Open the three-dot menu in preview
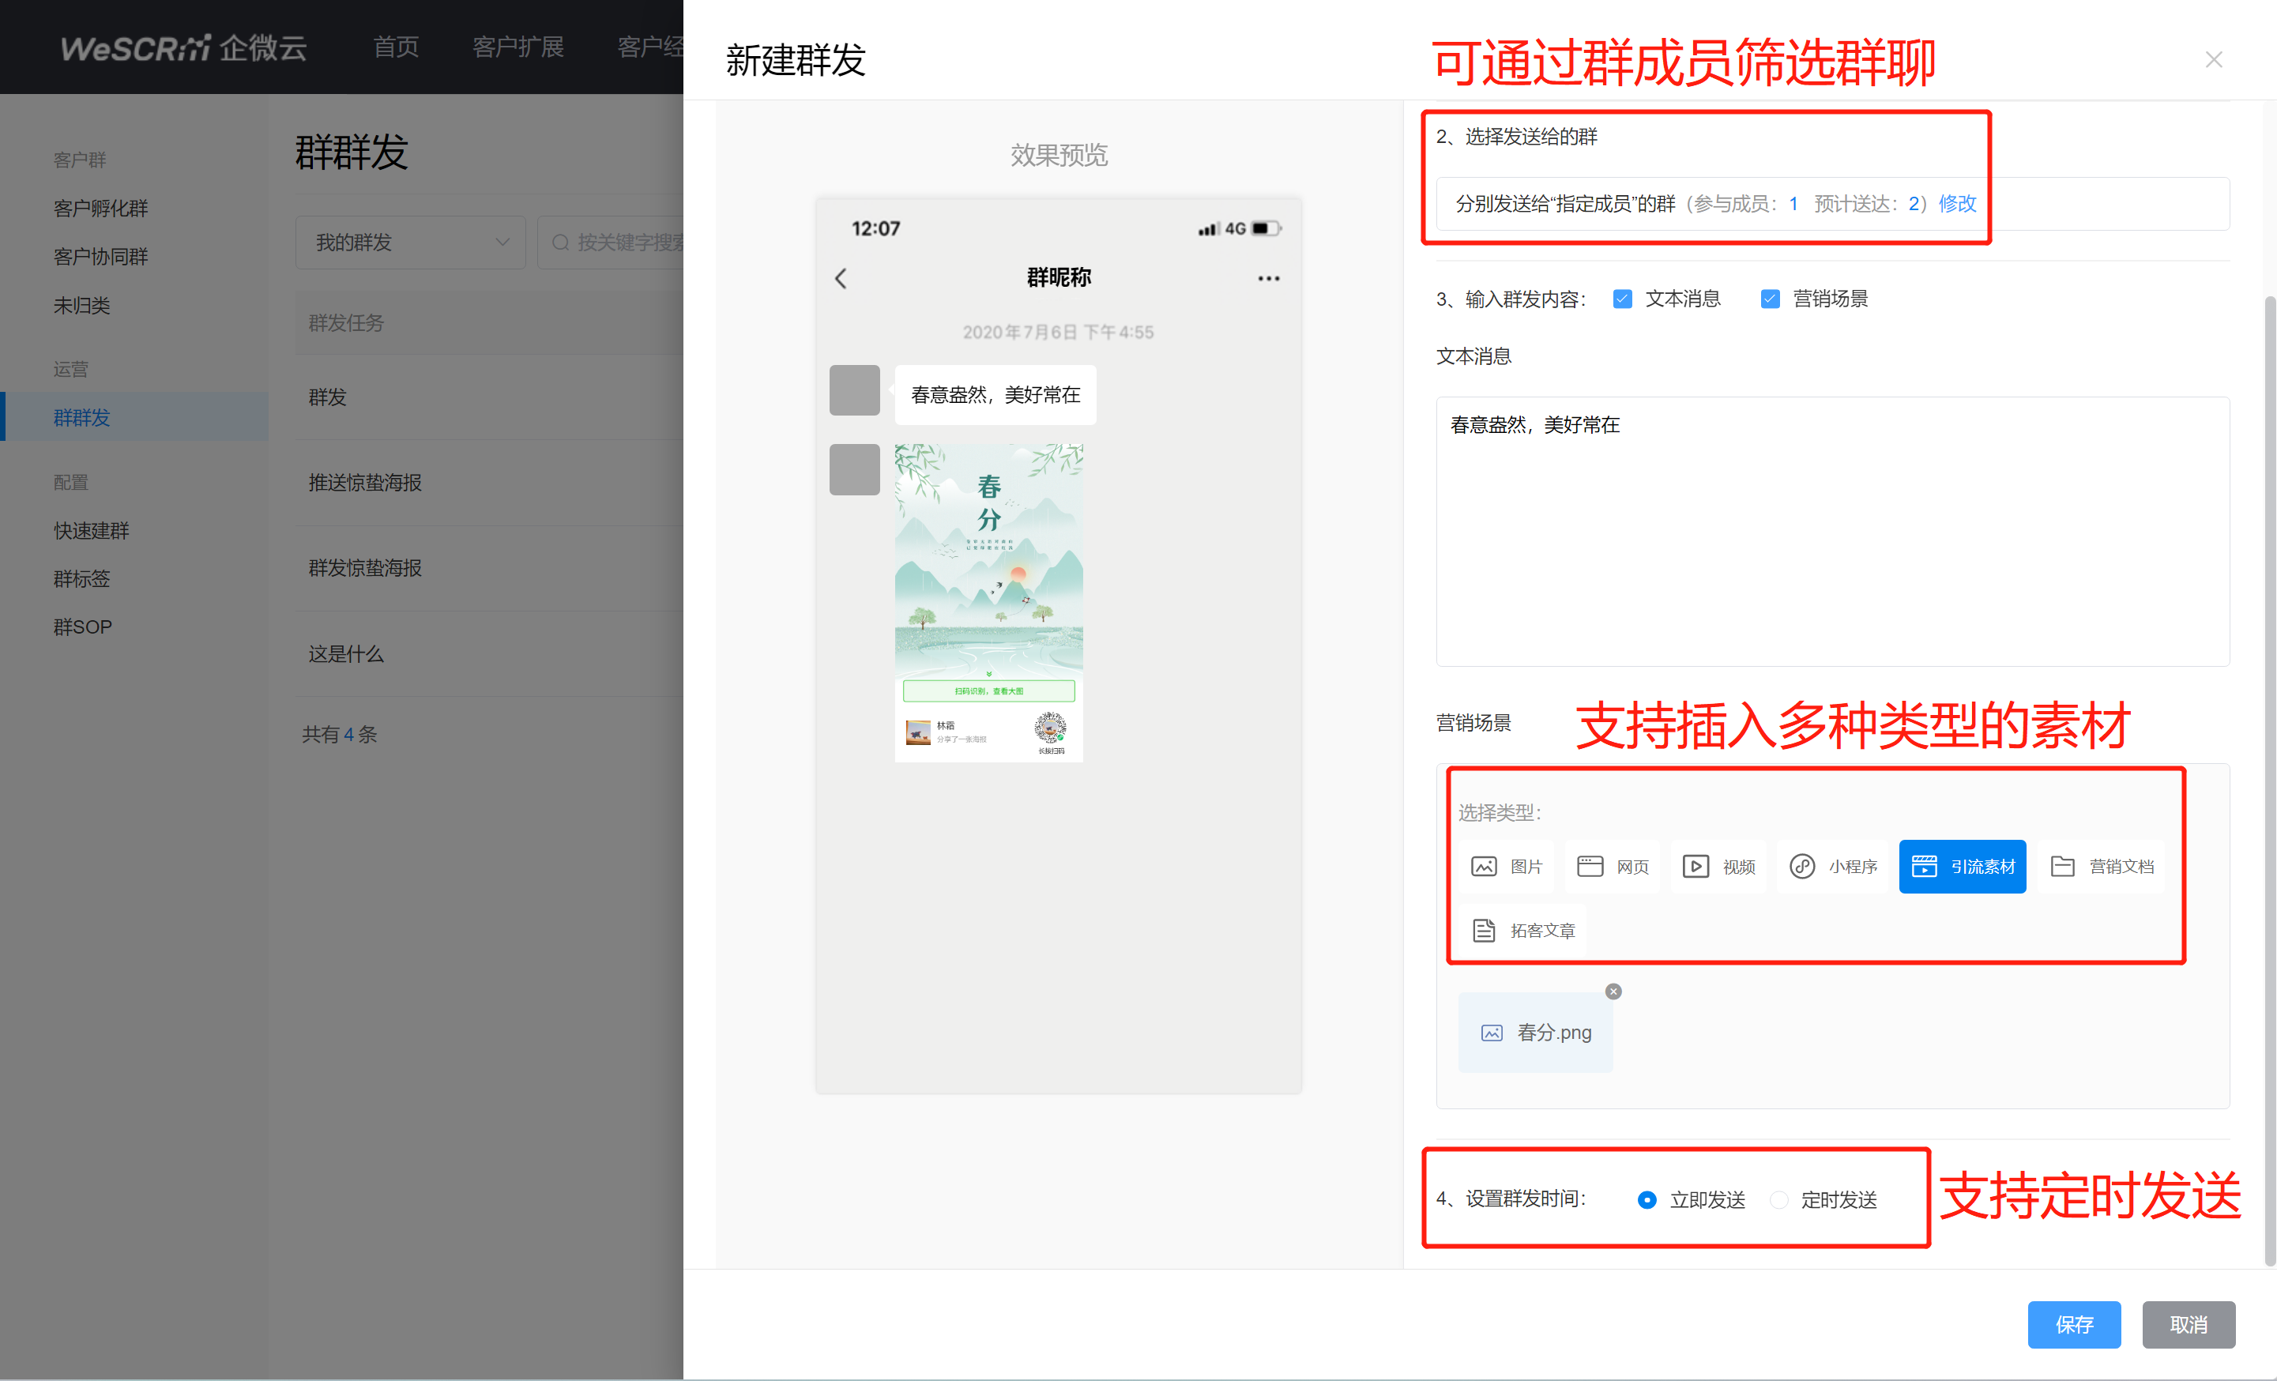The image size is (2277, 1381). pyautogui.click(x=1268, y=278)
